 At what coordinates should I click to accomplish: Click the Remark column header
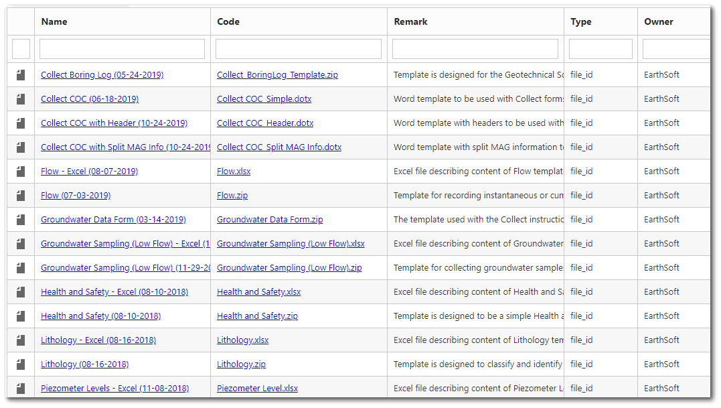click(x=410, y=21)
